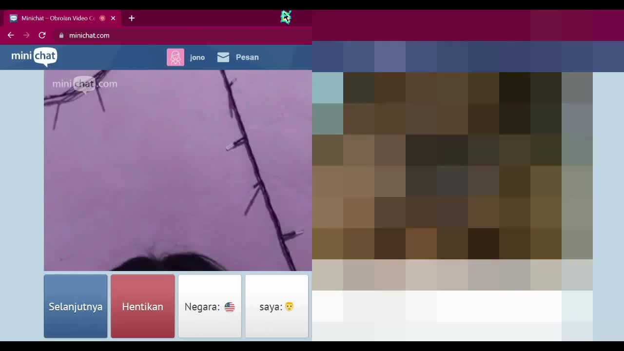
Task: Open a new browser tab
Action: point(132,18)
